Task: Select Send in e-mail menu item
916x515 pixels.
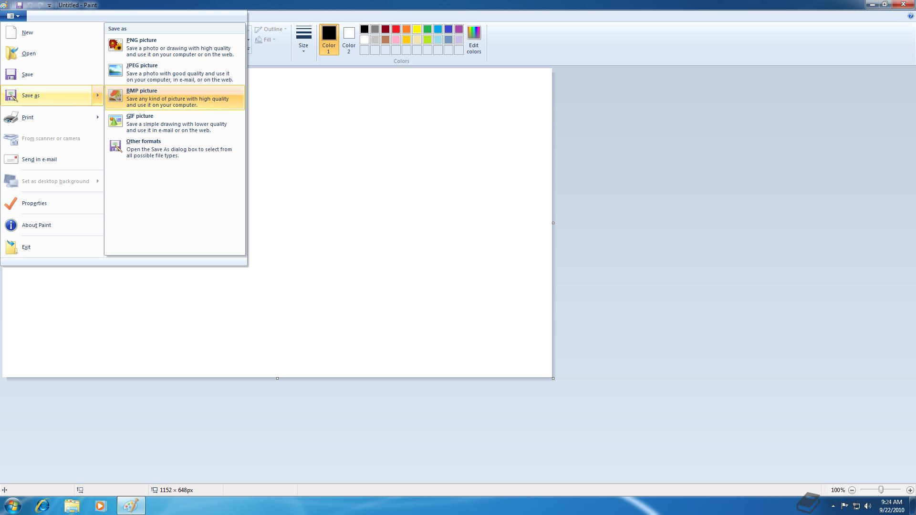Action: (52, 159)
